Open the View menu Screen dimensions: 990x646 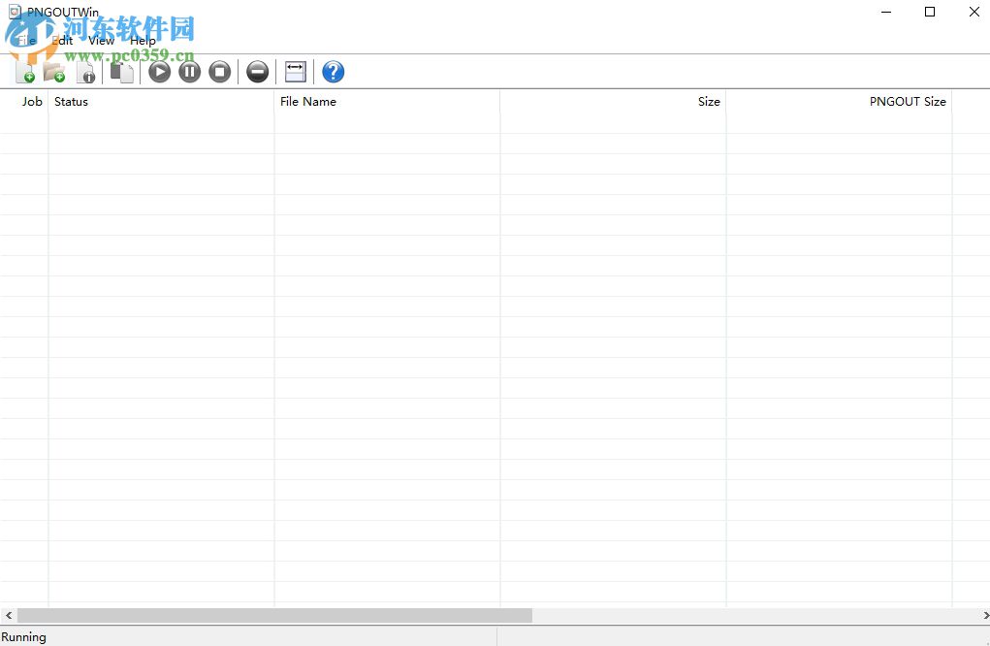pos(101,41)
